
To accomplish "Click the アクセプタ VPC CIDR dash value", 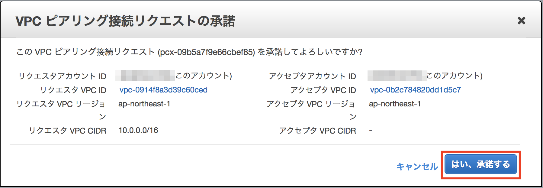I will 370,130.
